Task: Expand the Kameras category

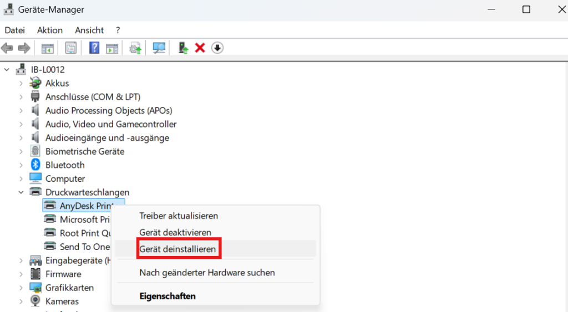Action: point(21,301)
